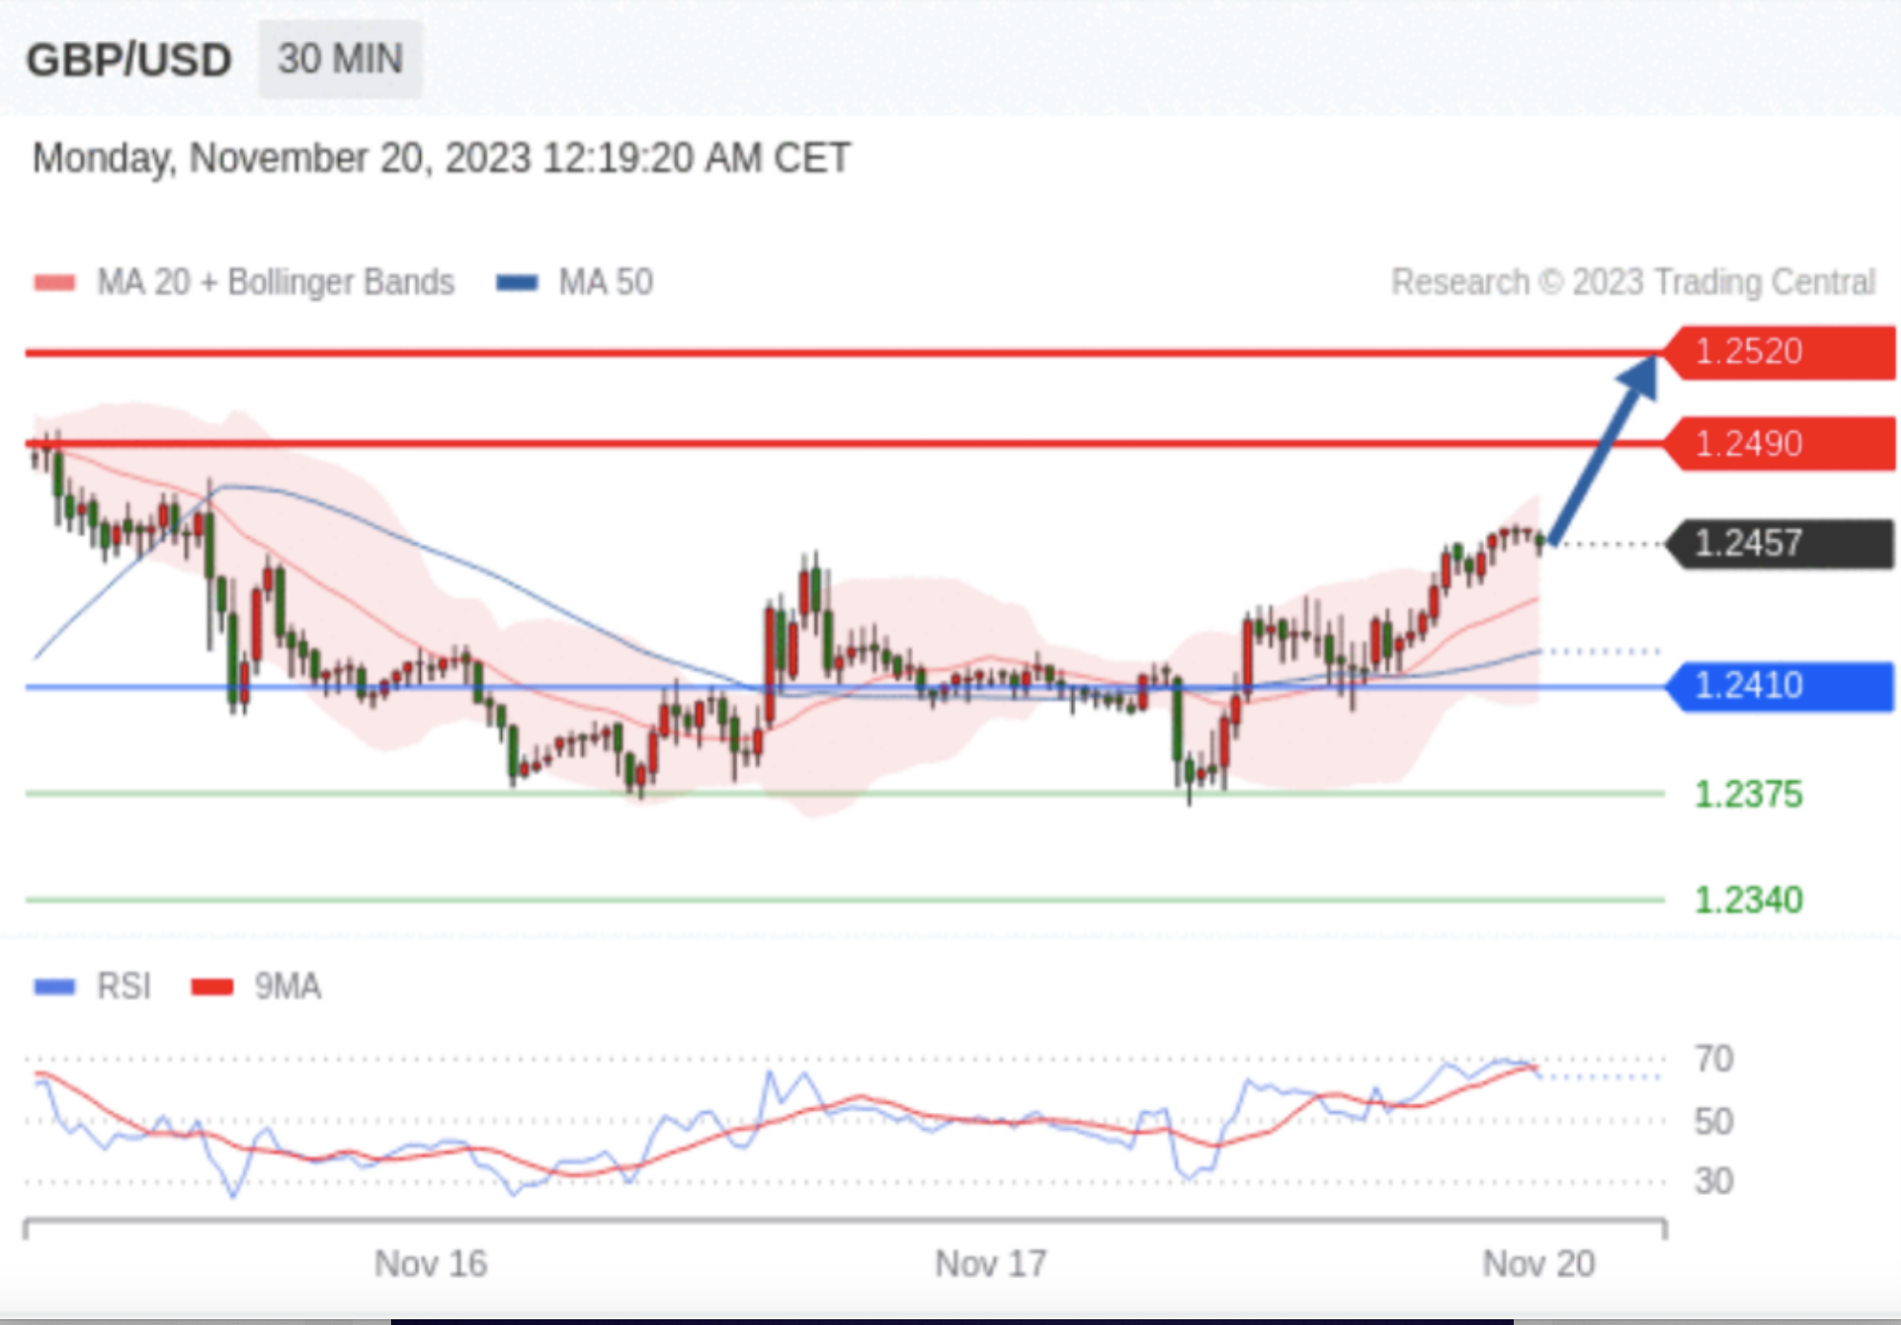The height and width of the screenshot is (1325, 1901).
Task: Toggle the 9MA legend entry
Action: click(x=256, y=986)
